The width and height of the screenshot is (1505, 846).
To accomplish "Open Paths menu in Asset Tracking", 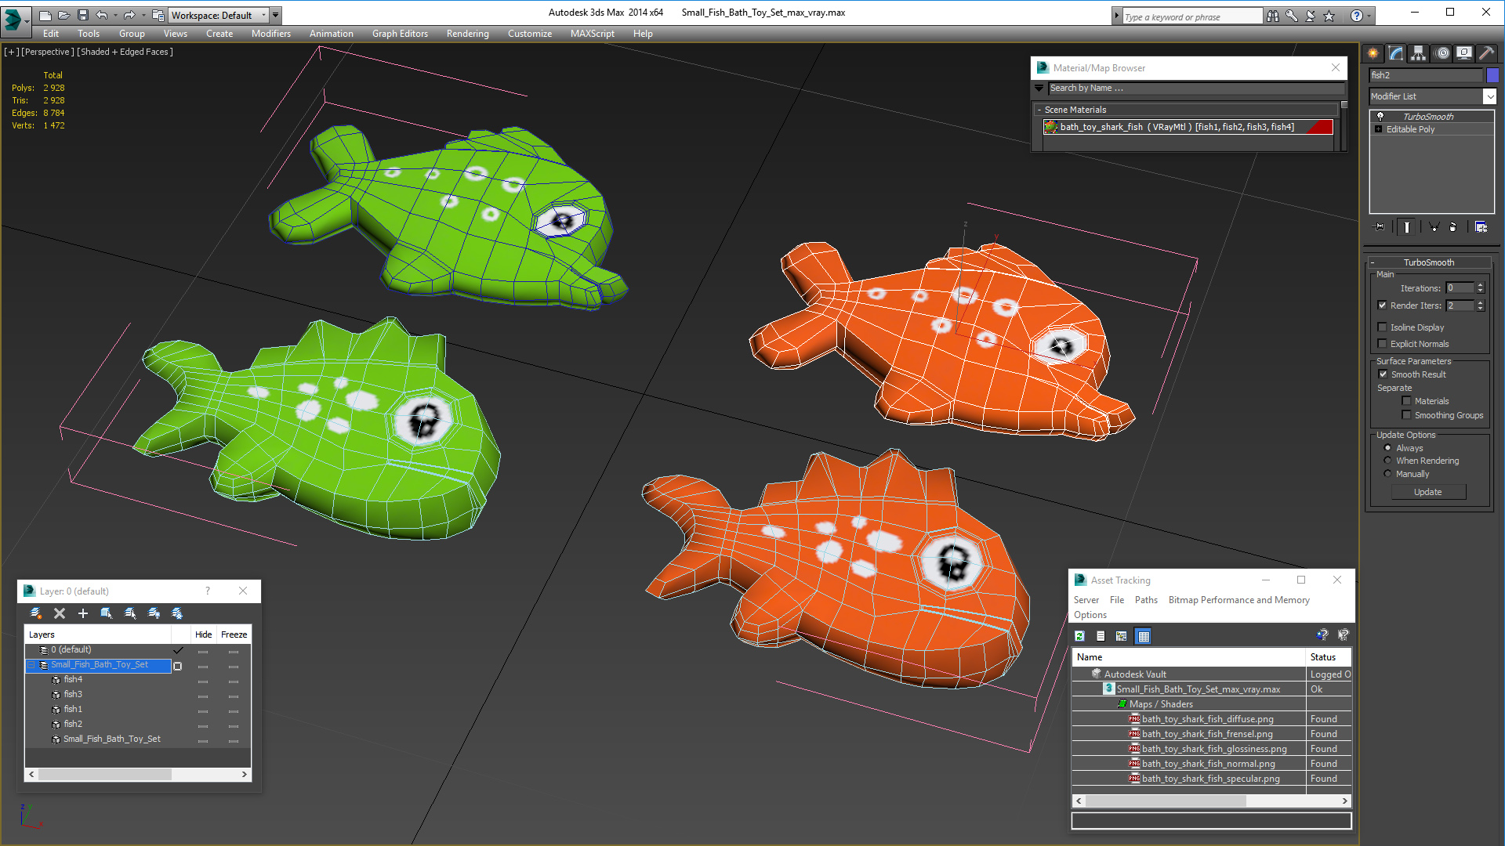I will coord(1145,600).
